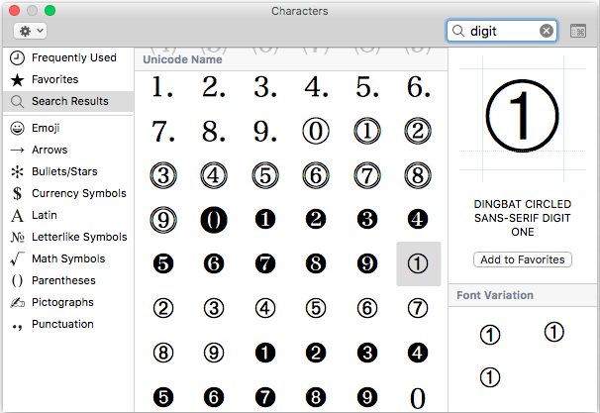Click the highlighted circled one in the grid

418,263
